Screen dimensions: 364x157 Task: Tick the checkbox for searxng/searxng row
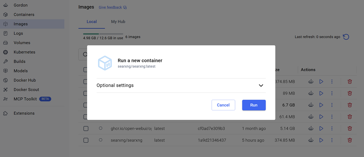[86, 140]
